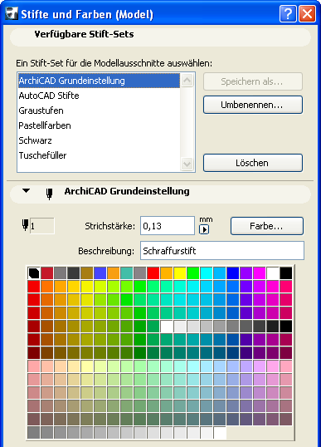Click the pen icon next to pen number 1
Image resolution: width=321 pixels, height=447 pixels.
tap(25, 225)
